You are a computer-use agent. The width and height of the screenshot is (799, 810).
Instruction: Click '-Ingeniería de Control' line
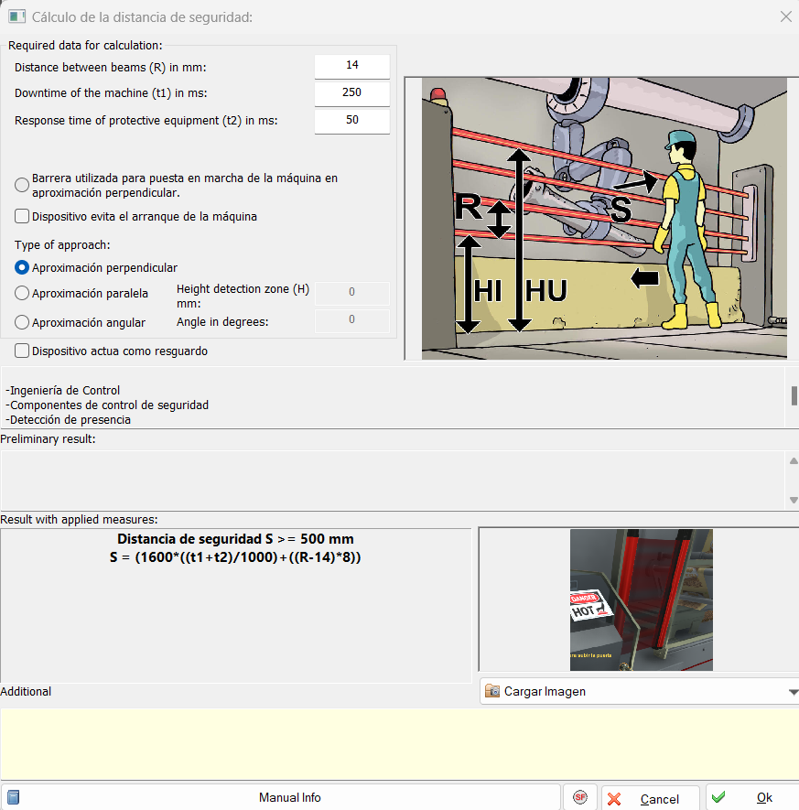click(62, 391)
